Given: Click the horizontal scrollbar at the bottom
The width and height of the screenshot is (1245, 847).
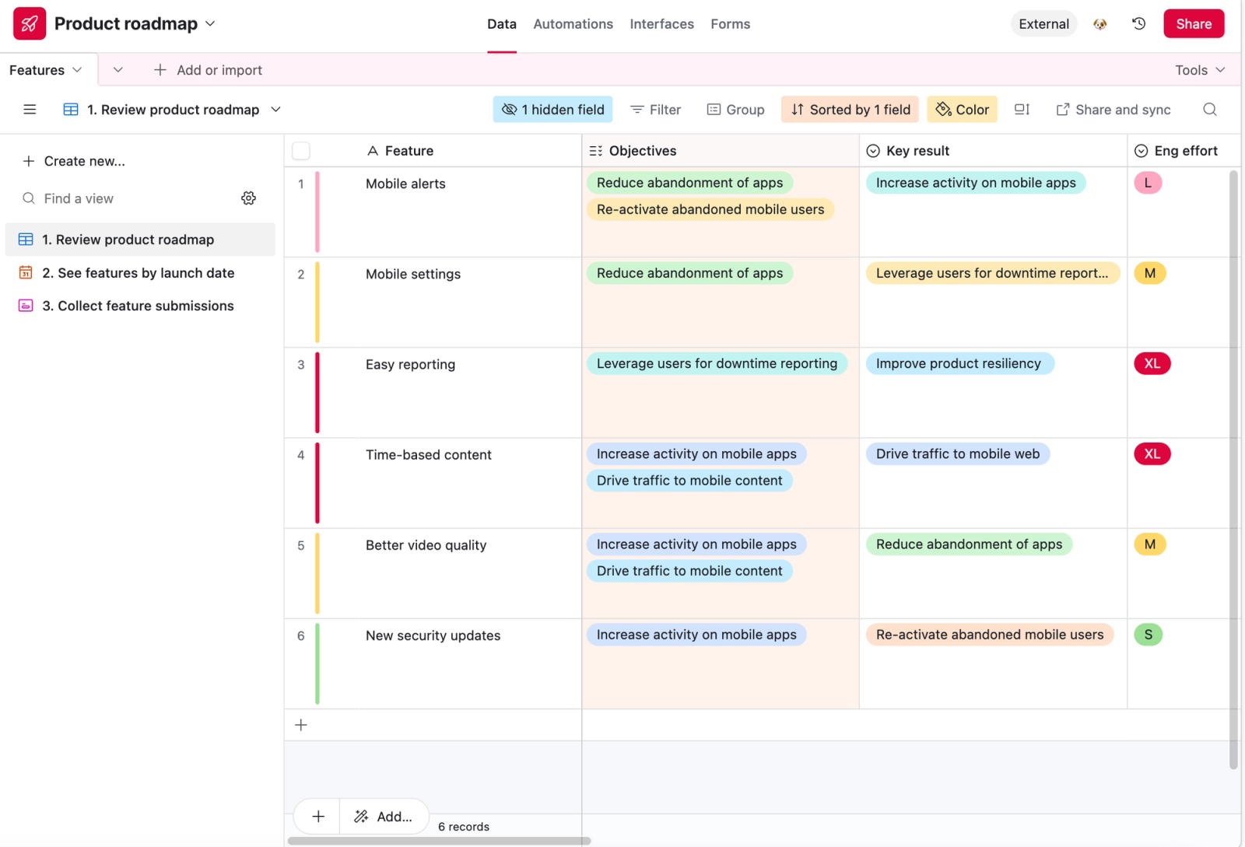Looking at the screenshot, I should point(440,841).
